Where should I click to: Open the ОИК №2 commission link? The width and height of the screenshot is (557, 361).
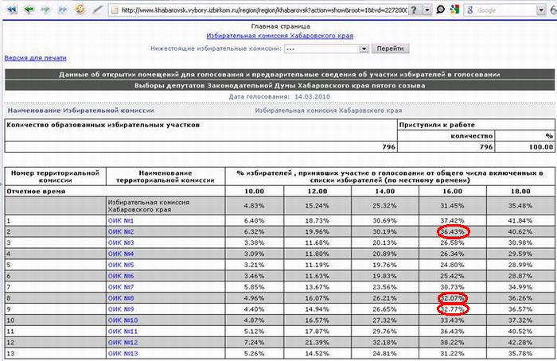coord(122,231)
